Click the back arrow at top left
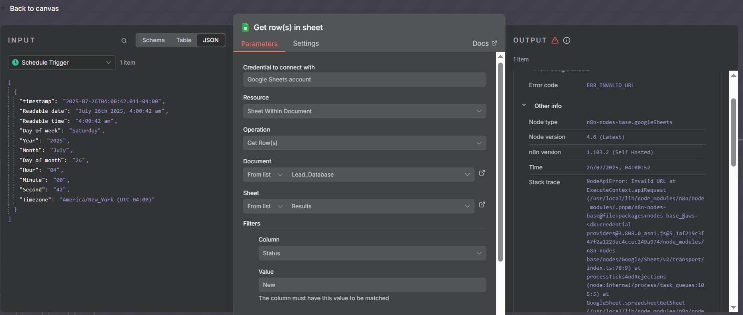The image size is (743, 315). click(x=4, y=8)
